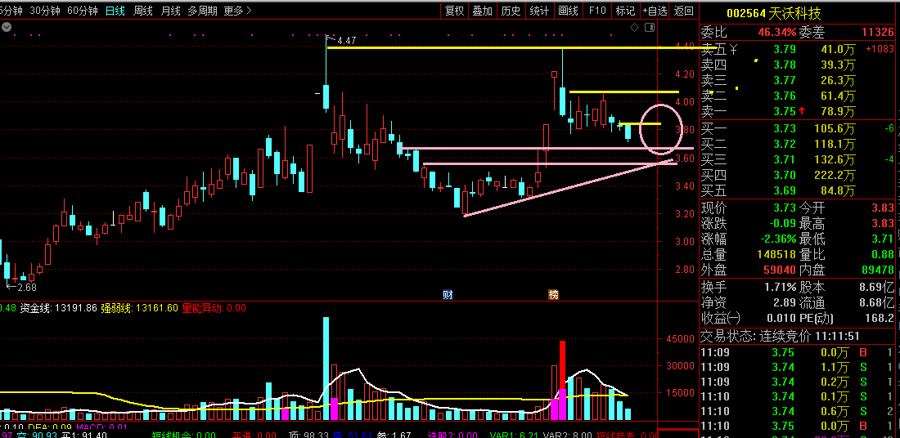Screen dimensions: 900x438
Task: Select the 买五 3.69 order row
Action: tap(799, 190)
